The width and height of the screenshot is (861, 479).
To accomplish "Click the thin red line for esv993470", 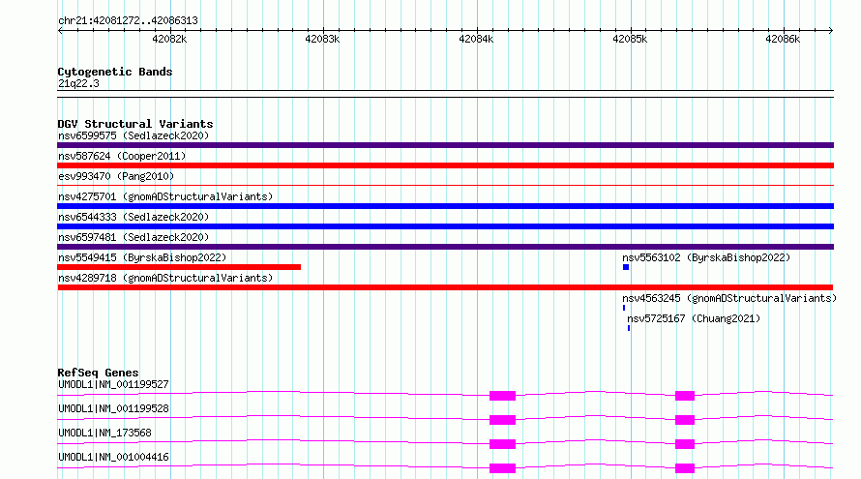I will (x=445, y=186).
